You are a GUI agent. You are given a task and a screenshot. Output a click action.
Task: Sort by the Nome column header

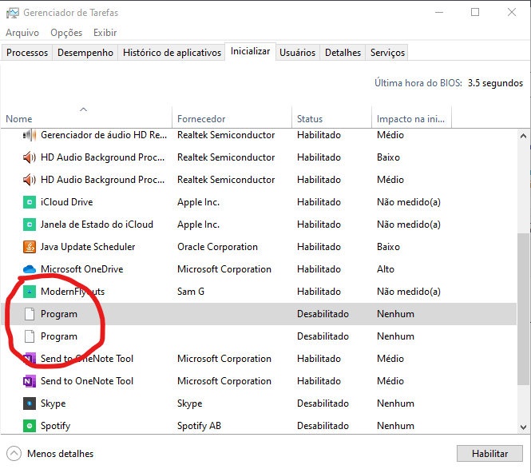pos(86,117)
